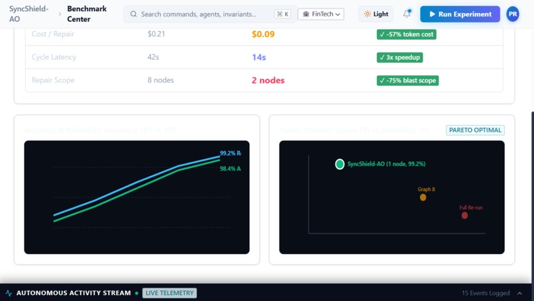The height and width of the screenshot is (301, 534).
Task: Click the notification bell icon
Action: point(407,14)
